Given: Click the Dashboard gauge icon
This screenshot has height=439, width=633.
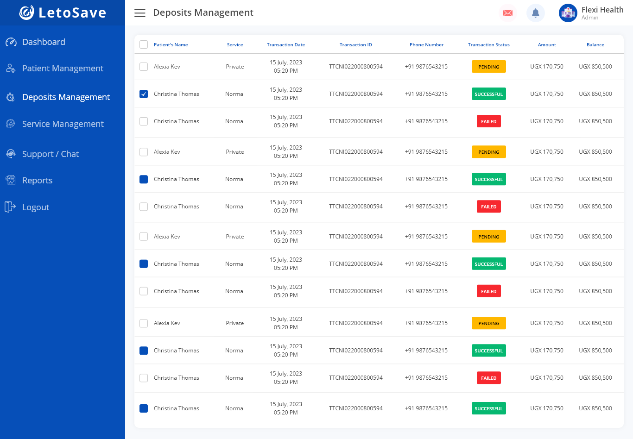Looking at the screenshot, I should pyautogui.click(x=11, y=42).
